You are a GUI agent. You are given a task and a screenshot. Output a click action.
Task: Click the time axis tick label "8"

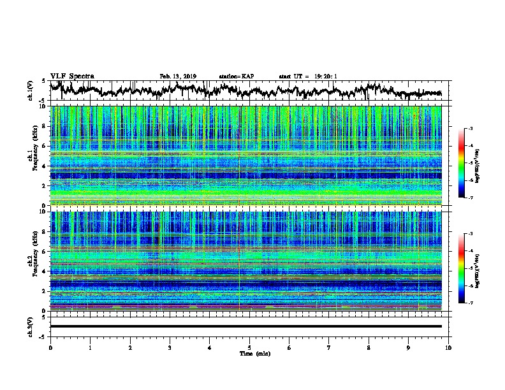coord(369,348)
